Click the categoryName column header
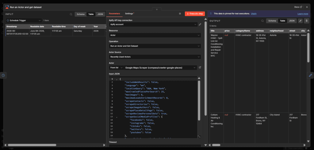 [245, 31]
